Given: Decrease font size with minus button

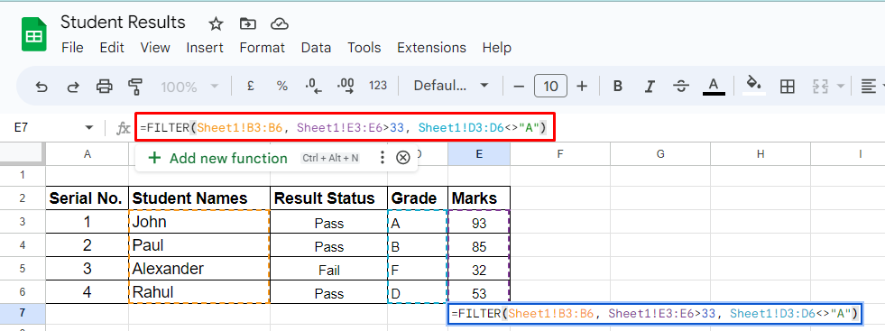Looking at the screenshot, I should click(520, 87).
